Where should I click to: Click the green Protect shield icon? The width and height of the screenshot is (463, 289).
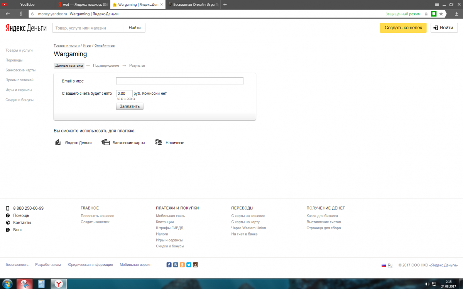coord(434,13)
